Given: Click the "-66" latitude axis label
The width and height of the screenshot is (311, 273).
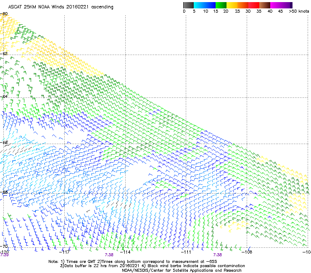Looking at the screenshot, I should (4, 142).
